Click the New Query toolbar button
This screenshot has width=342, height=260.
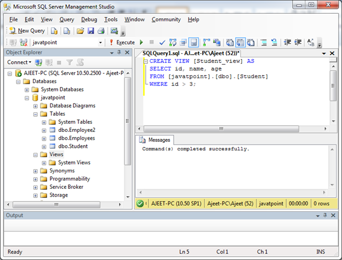coord(27,31)
